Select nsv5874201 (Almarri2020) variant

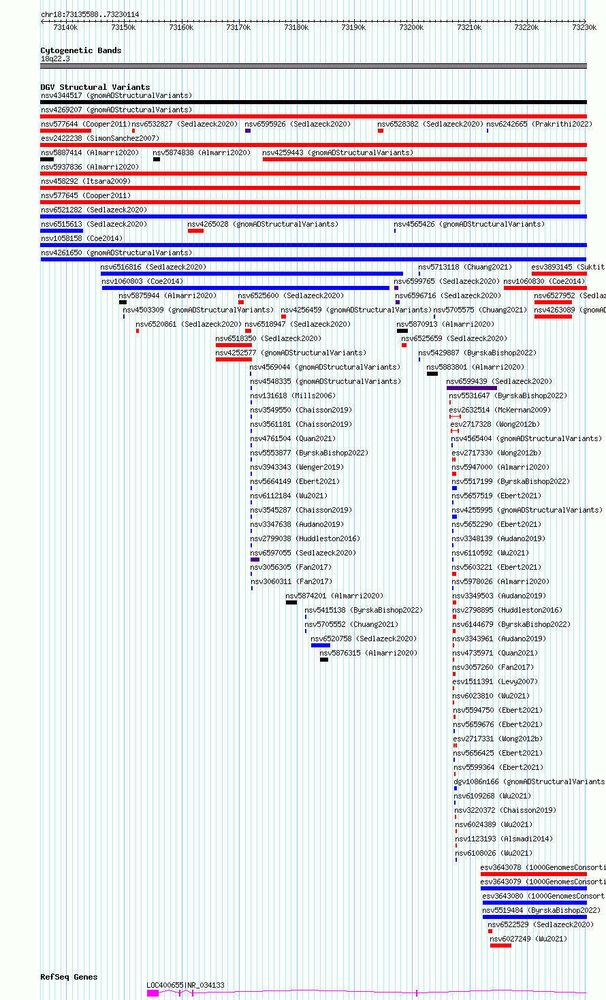pos(334,596)
